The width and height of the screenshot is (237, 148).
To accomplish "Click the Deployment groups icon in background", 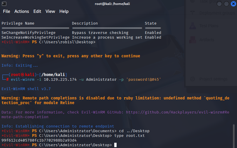I will point(192,13).
